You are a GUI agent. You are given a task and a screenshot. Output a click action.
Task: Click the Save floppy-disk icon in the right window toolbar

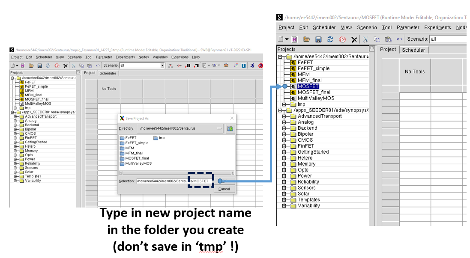(318, 39)
